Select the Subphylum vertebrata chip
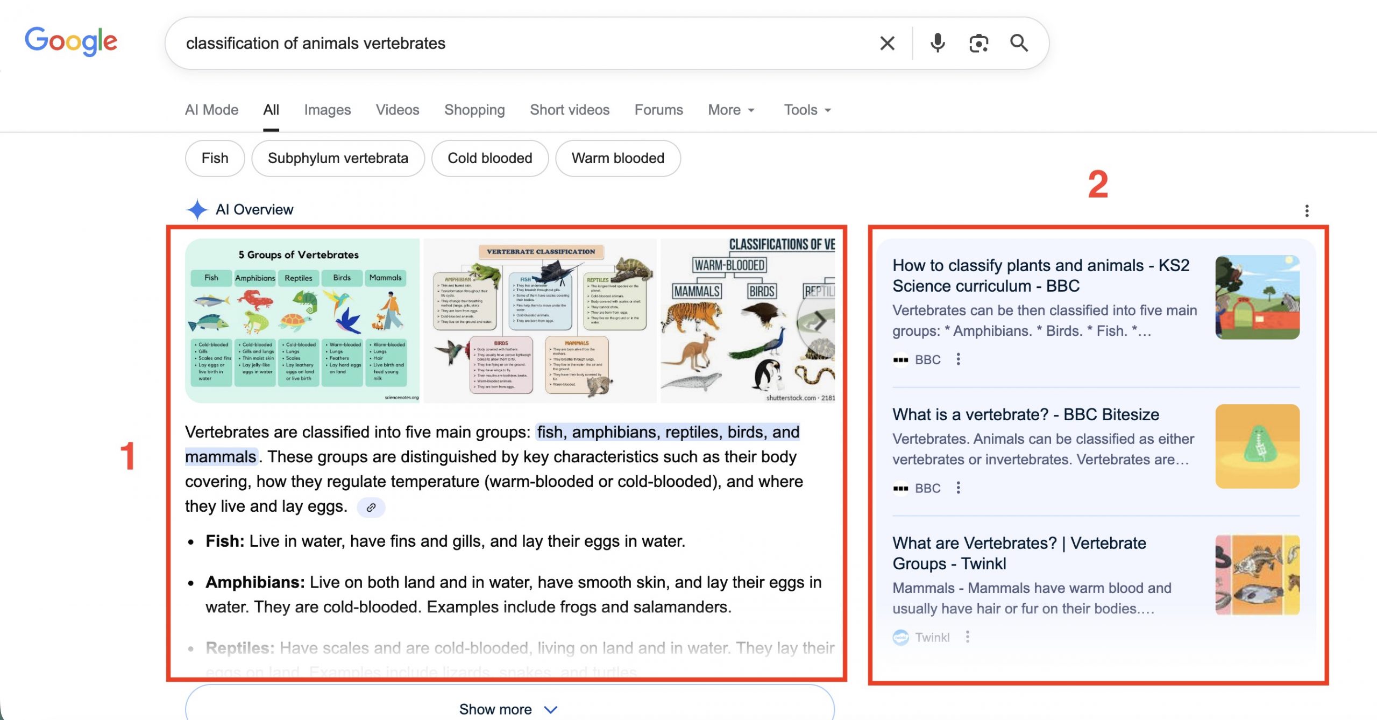Screen dimensions: 1377x720 (338, 158)
